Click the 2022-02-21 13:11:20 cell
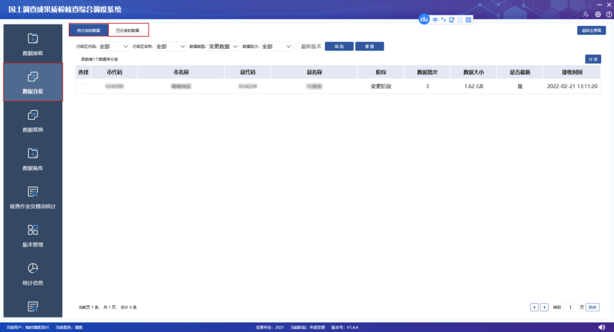The image size is (614, 332). 572,86
